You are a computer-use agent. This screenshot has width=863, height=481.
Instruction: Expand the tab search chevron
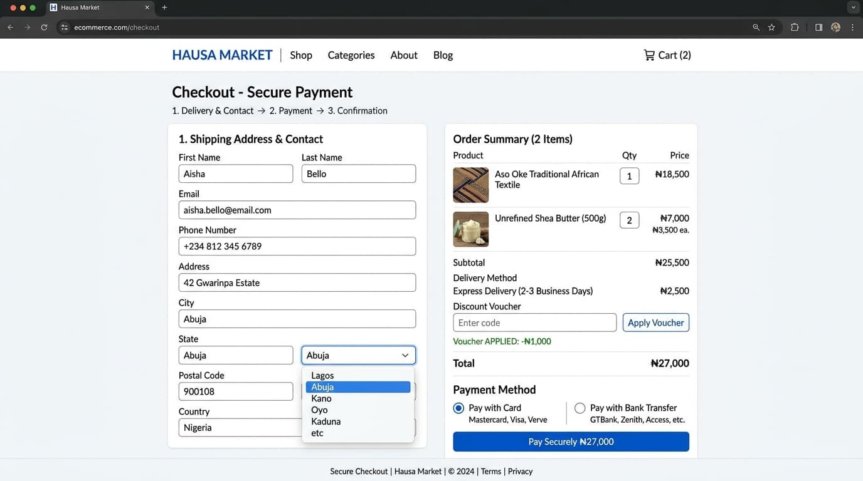click(853, 8)
